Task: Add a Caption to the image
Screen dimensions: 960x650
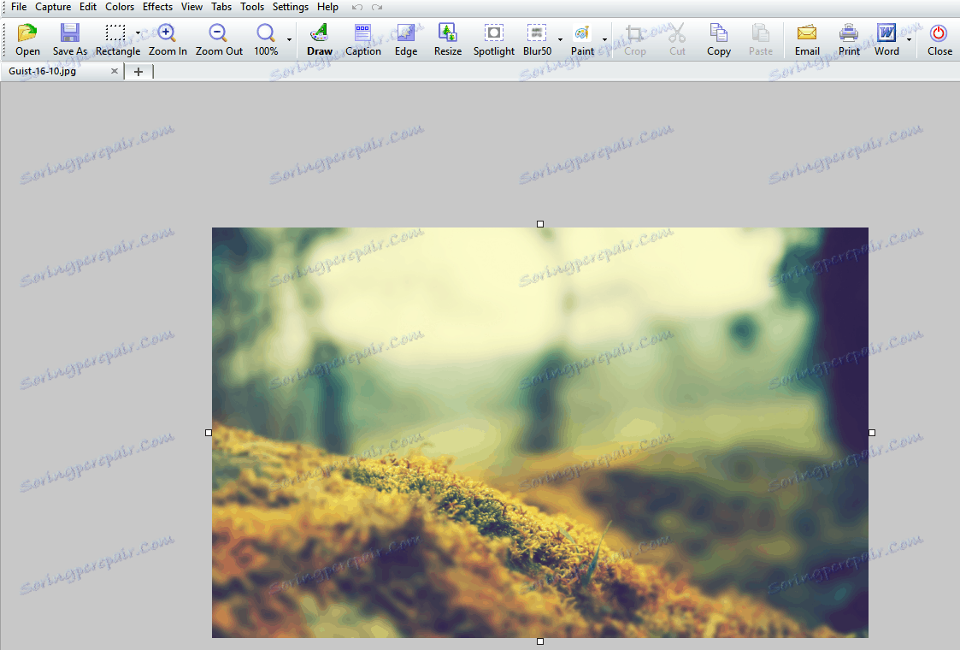Action: tap(363, 40)
